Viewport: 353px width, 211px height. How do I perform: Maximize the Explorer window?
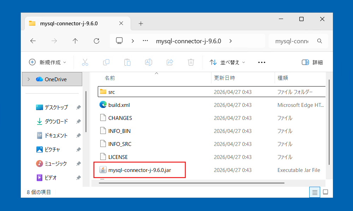click(x=301, y=19)
